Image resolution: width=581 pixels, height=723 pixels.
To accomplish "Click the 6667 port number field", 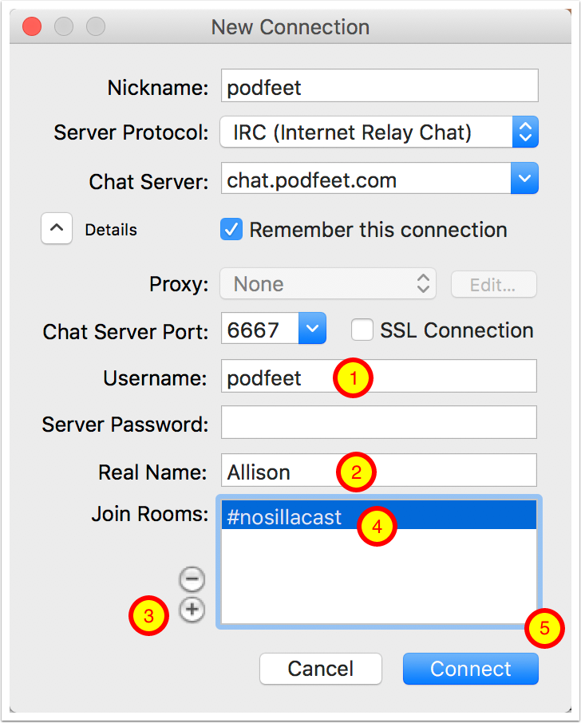I will click(x=260, y=328).
